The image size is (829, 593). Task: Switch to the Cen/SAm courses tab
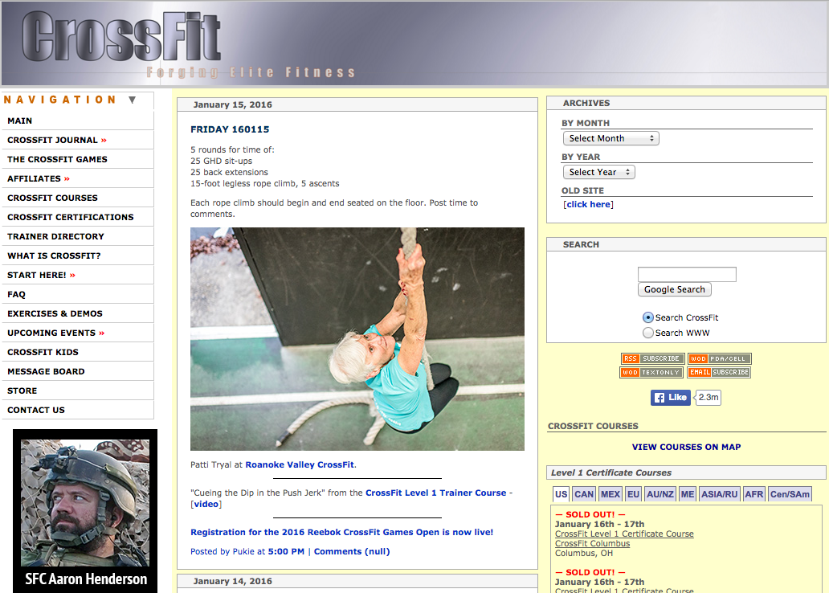[790, 494]
